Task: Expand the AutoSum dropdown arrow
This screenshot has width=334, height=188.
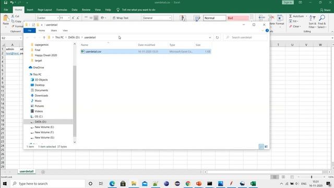Action: pyautogui.click(x=306, y=16)
